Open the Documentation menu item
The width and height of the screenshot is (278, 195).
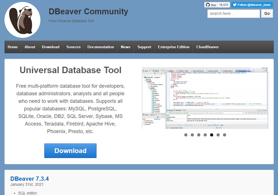101,47
